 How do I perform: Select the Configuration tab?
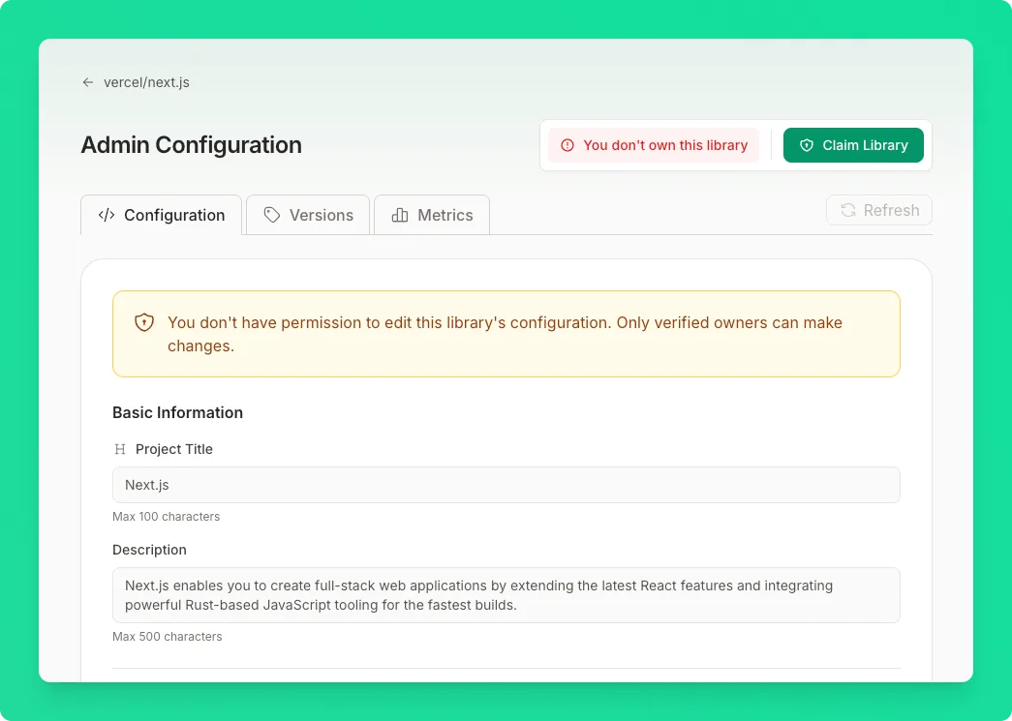pyautogui.click(x=162, y=215)
